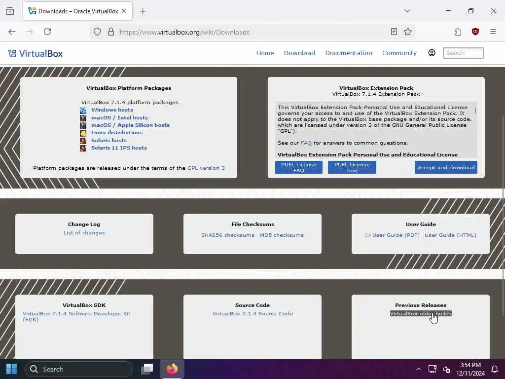Show hidden system tray icons
This screenshot has width=505, height=379.
click(418, 369)
